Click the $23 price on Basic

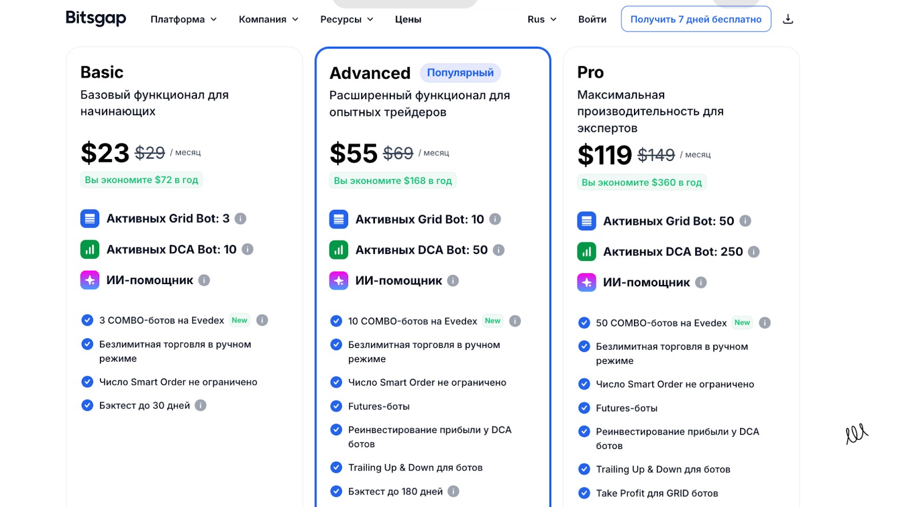pyautogui.click(x=105, y=153)
